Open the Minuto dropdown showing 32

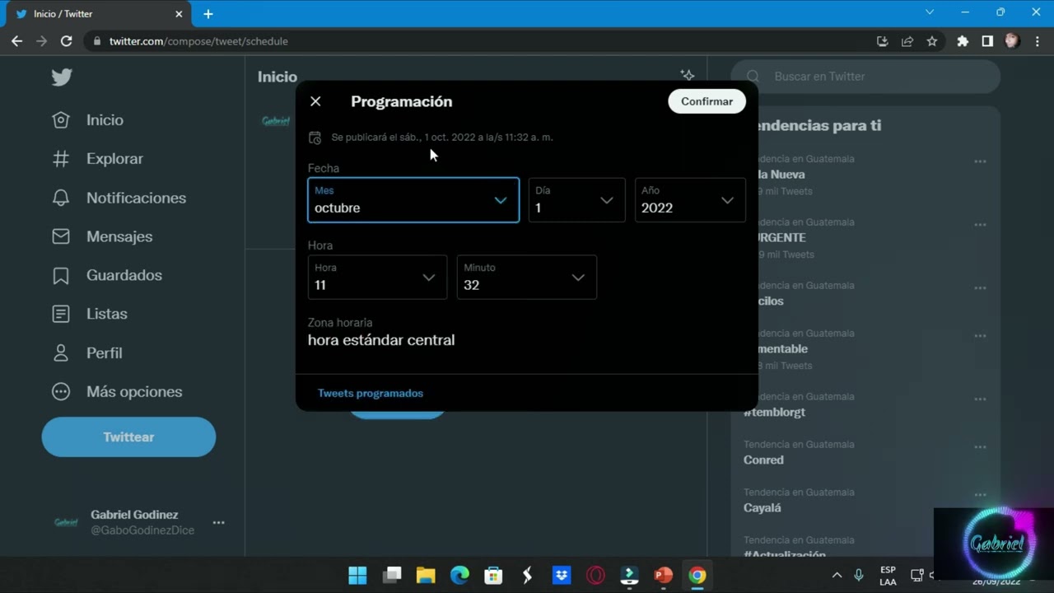527,278
